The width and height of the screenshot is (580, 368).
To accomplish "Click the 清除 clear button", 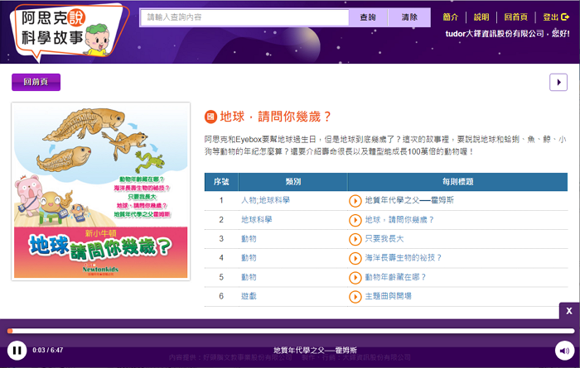I will [409, 17].
